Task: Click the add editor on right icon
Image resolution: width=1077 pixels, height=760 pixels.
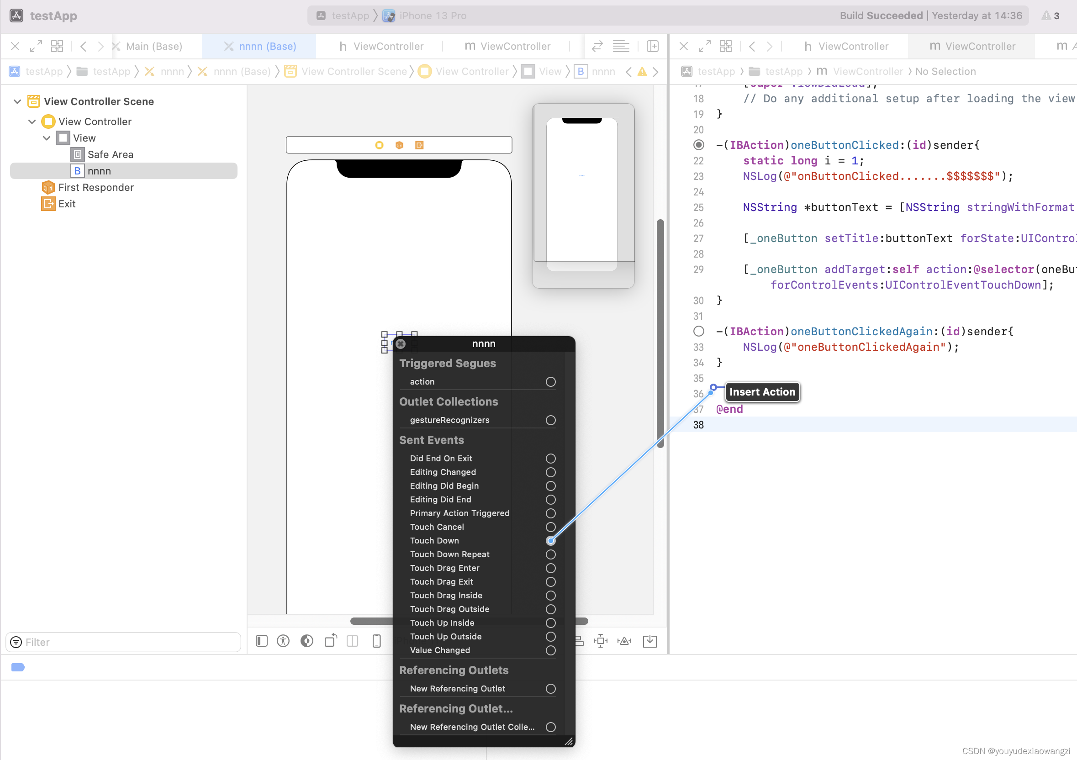Action: pos(653,46)
